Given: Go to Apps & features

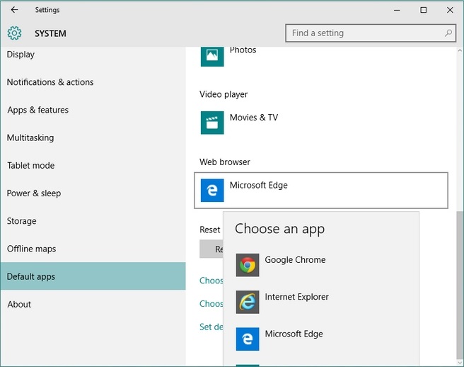Looking at the screenshot, I should click(93, 110).
